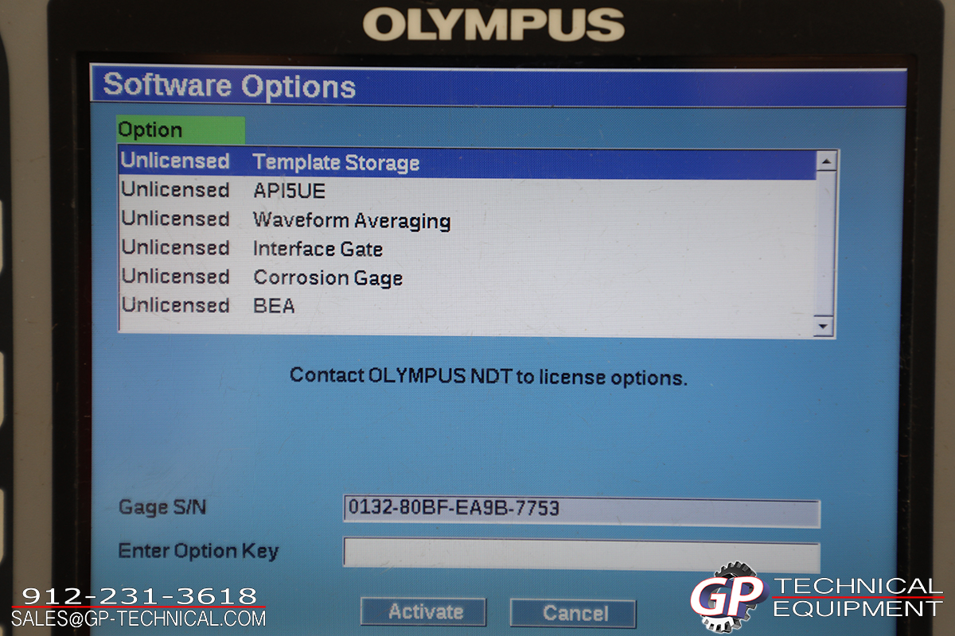Click the options list scrollbar track
955x636 pixels.
coord(824,242)
